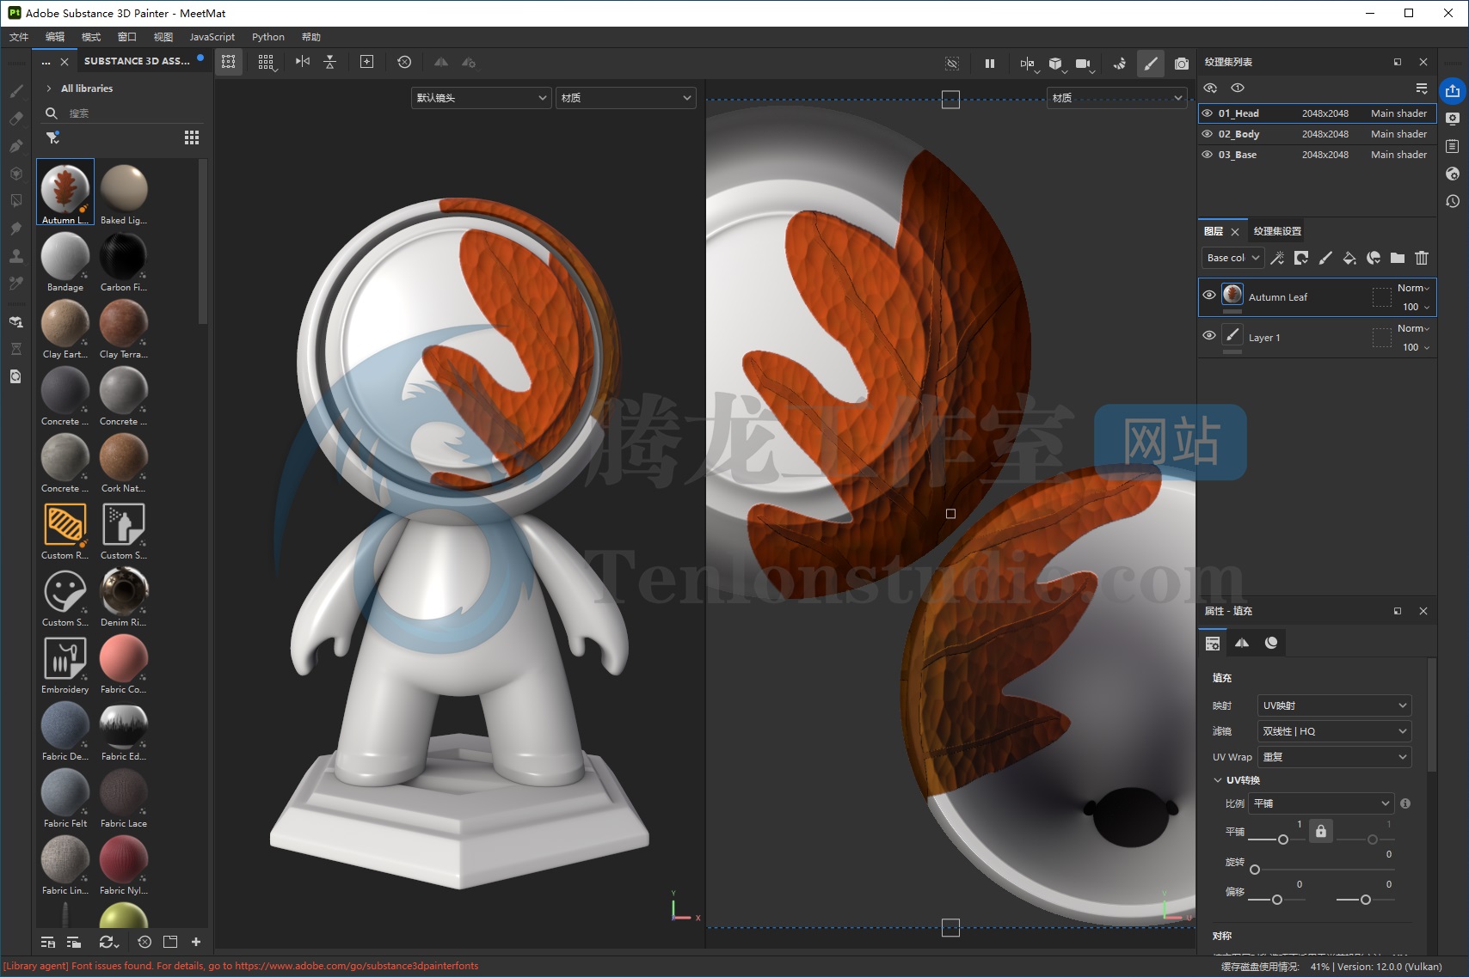Viewport: 1469px width, 977px height.
Task: Toggle the tiling lock button
Action: click(1321, 831)
